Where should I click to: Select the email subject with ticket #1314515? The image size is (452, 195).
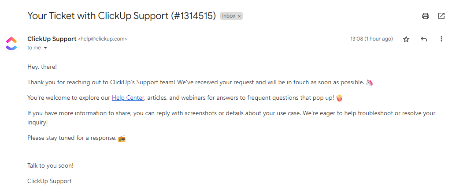[x=121, y=16]
